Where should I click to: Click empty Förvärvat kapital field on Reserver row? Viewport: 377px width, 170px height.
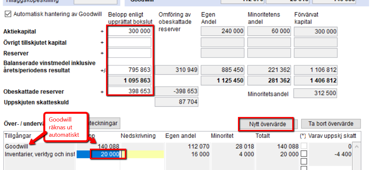click(316, 53)
